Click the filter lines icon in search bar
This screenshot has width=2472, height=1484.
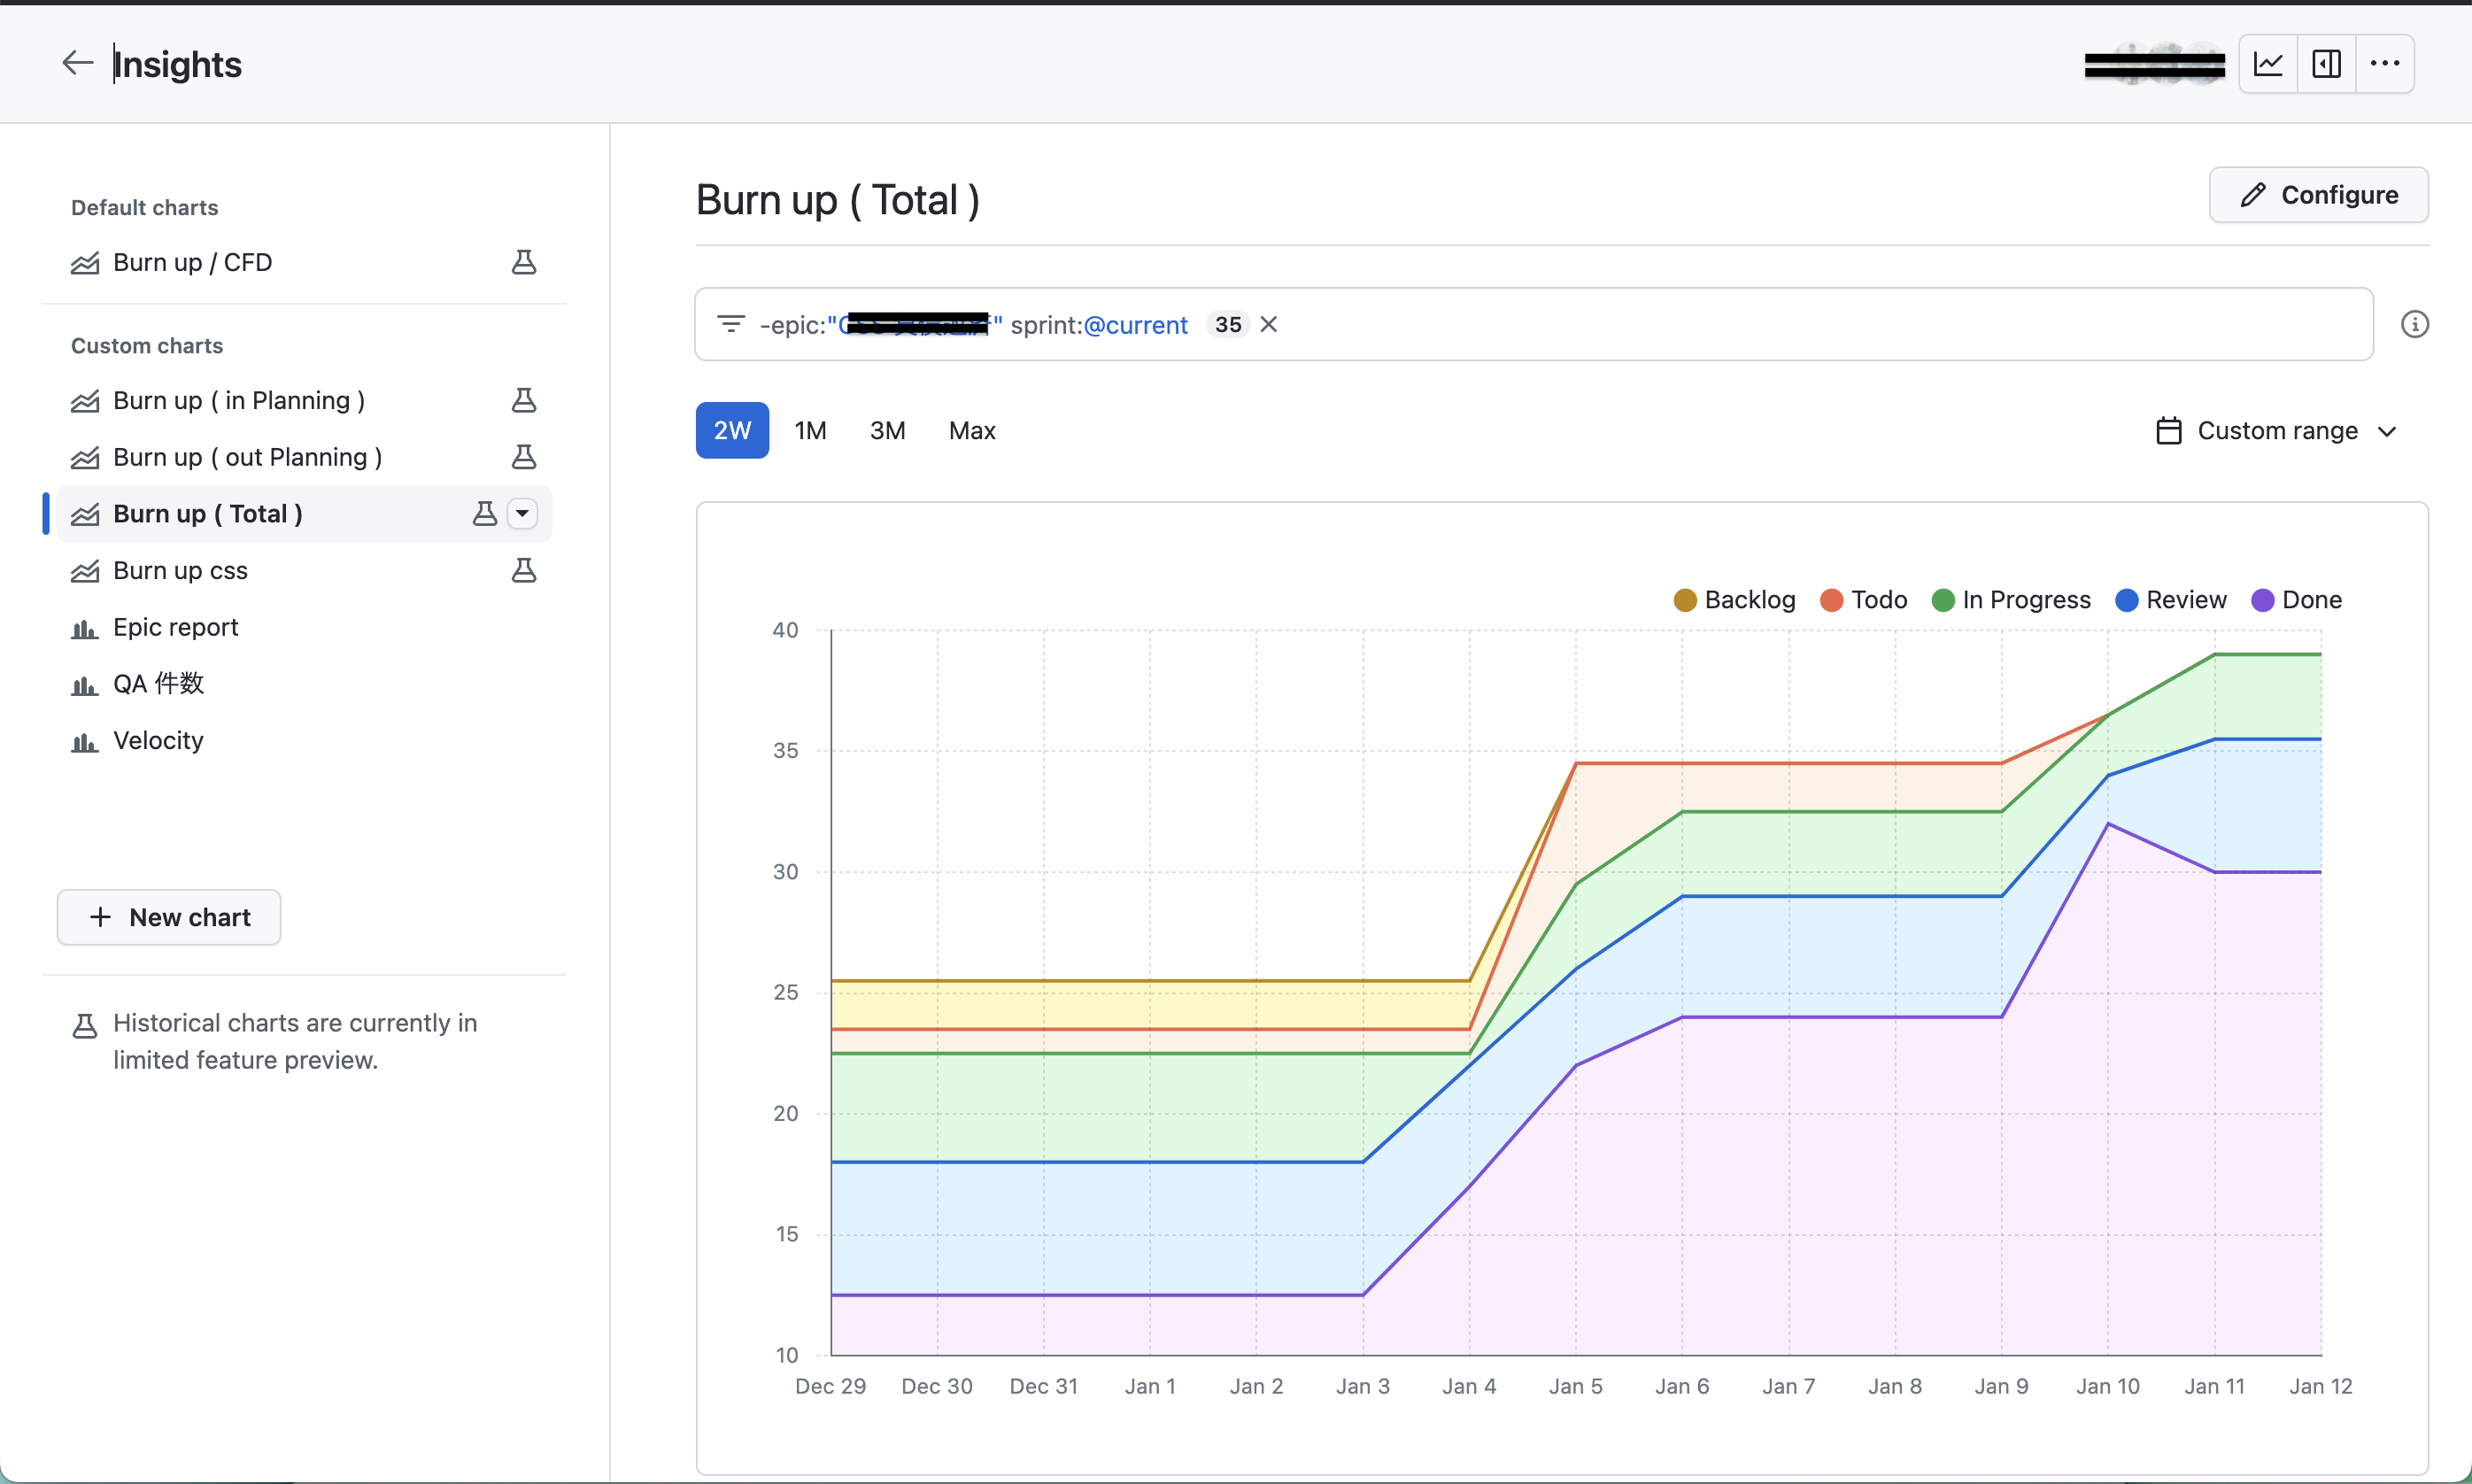(x=731, y=324)
